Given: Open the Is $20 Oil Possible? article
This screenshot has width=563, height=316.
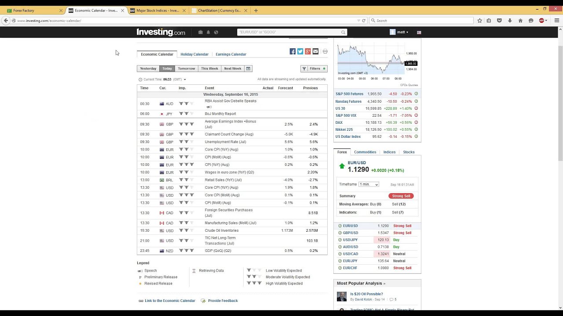Looking at the screenshot, I should [x=366, y=294].
